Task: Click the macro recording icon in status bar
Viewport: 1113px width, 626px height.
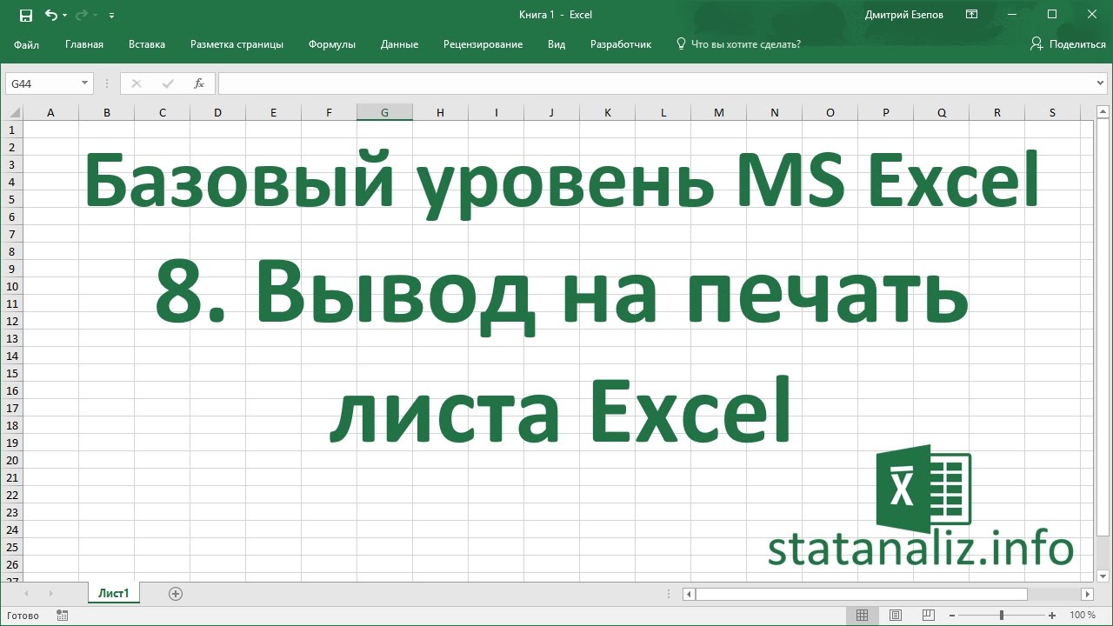Action: (x=62, y=615)
